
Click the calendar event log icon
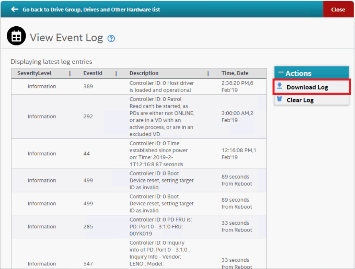16,37
